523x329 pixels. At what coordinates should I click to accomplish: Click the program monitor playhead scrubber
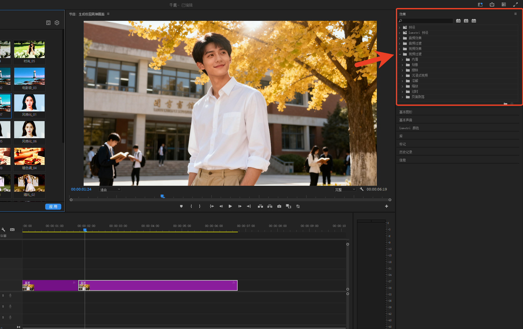(x=162, y=196)
